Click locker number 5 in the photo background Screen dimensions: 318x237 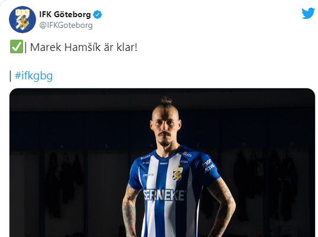click(x=107, y=146)
